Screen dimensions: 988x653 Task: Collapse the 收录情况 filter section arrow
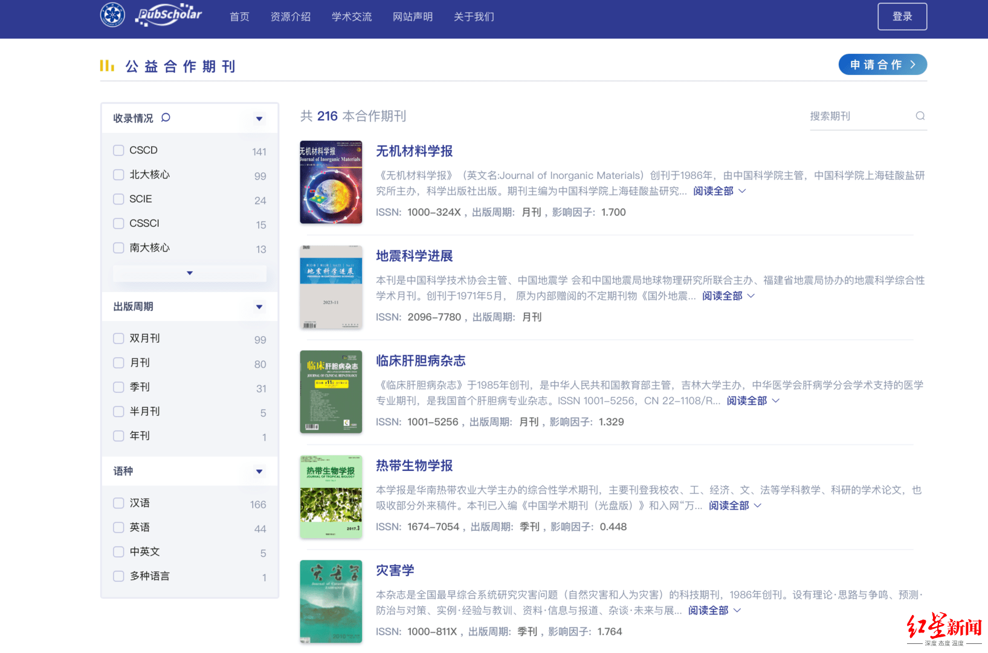[x=259, y=119]
